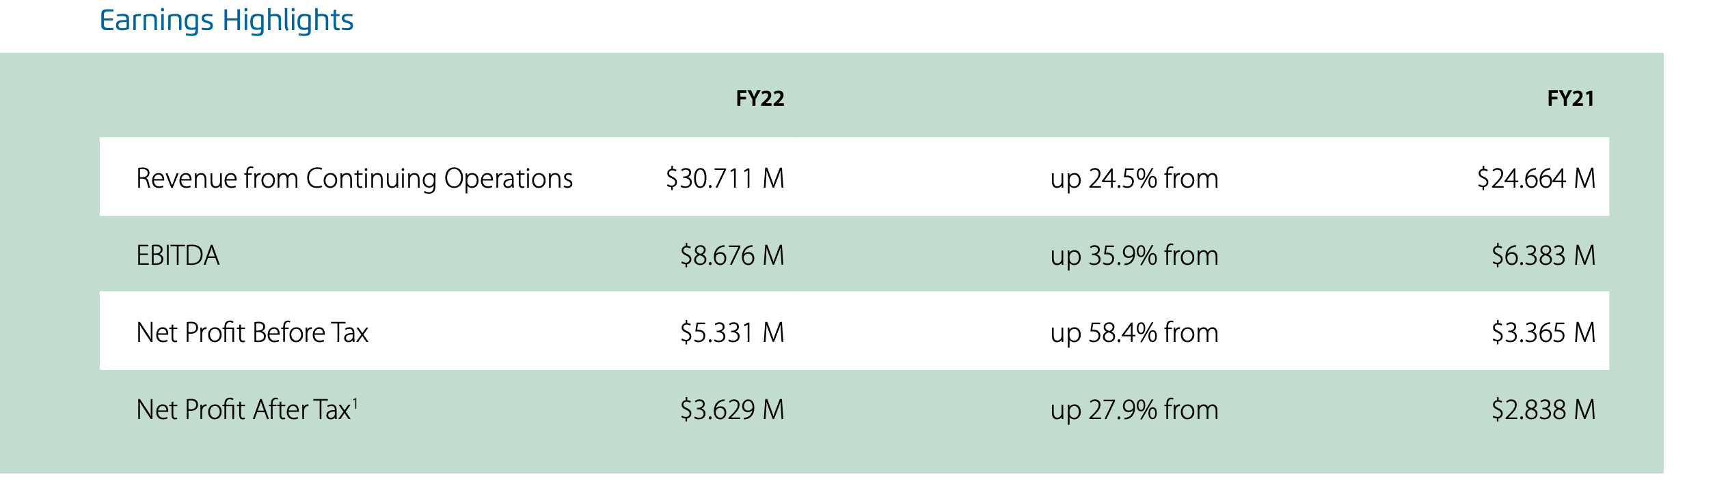Open footnote 1 beside Net Profit After Tax
The width and height of the screenshot is (1728, 490).
point(355,404)
